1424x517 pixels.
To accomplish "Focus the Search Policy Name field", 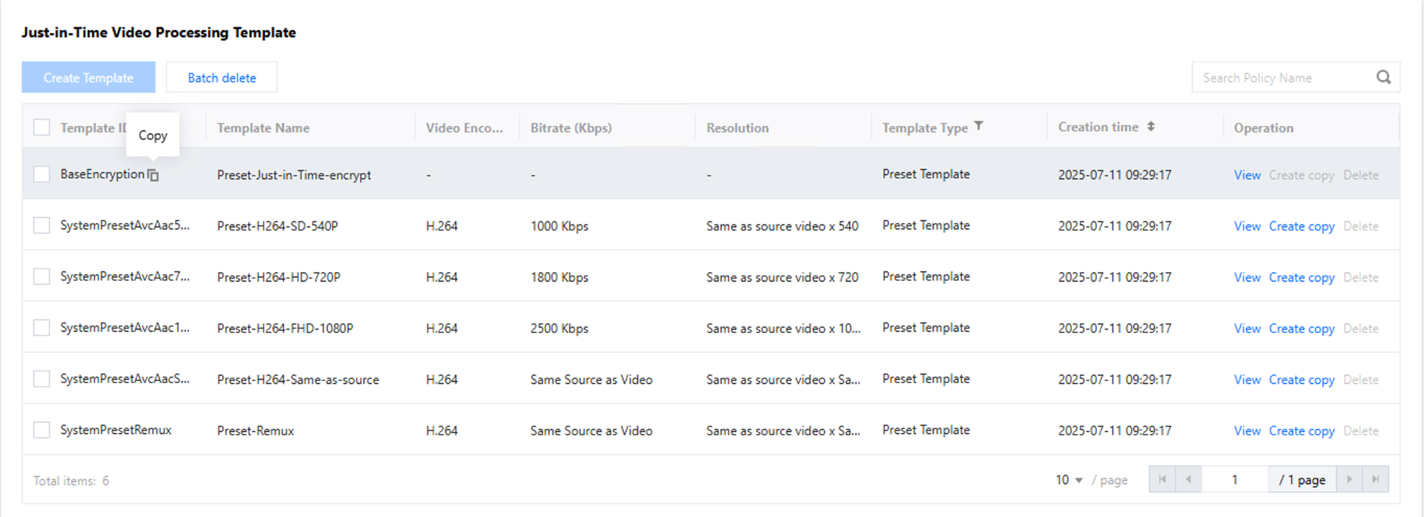I will coord(1281,77).
